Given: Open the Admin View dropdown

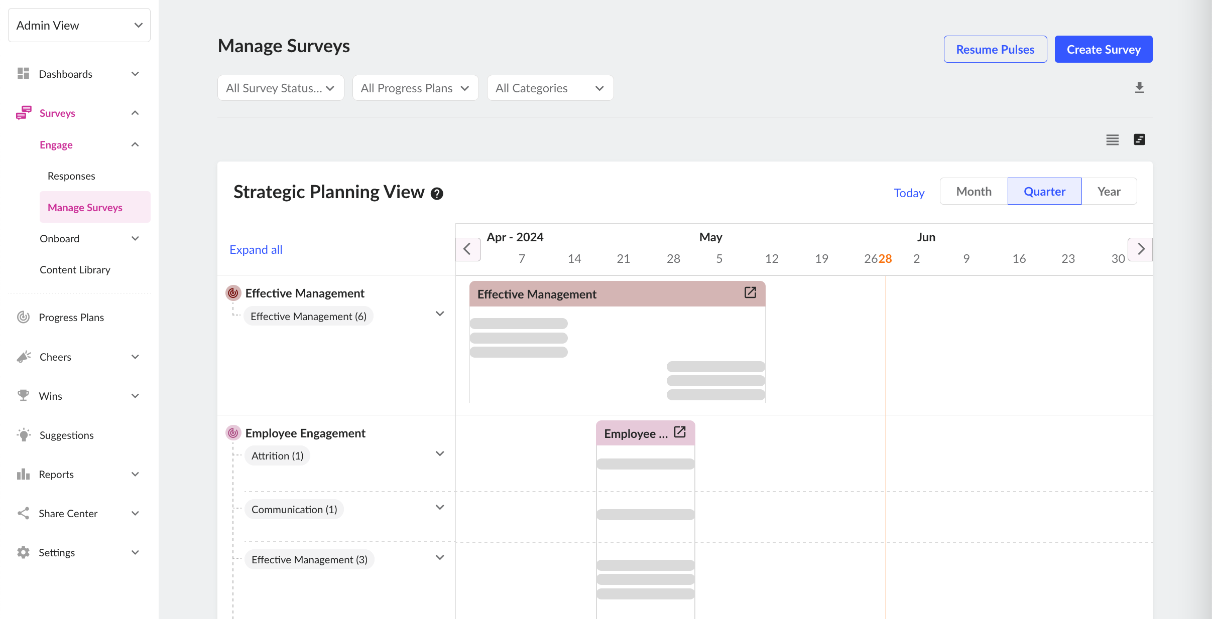Looking at the screenshot, I should click(79, 25).
